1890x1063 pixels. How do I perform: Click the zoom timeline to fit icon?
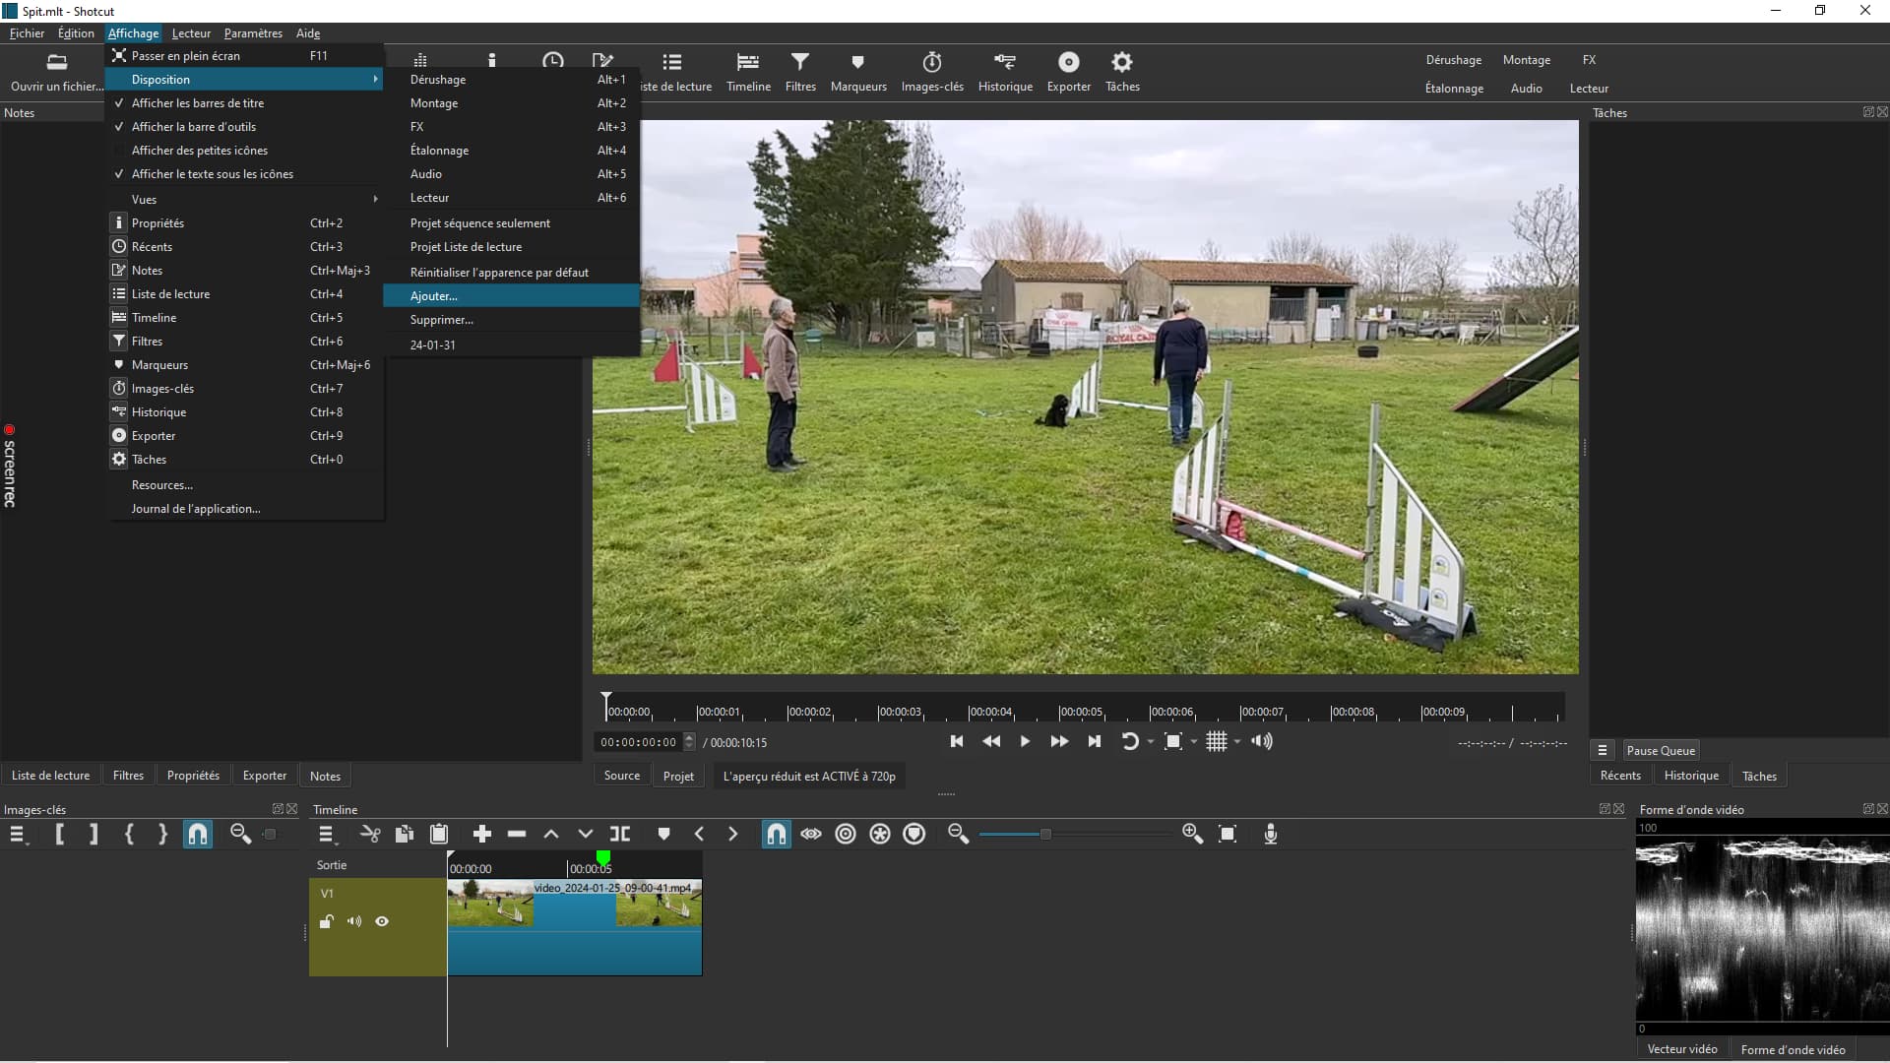coord(1228,835)
